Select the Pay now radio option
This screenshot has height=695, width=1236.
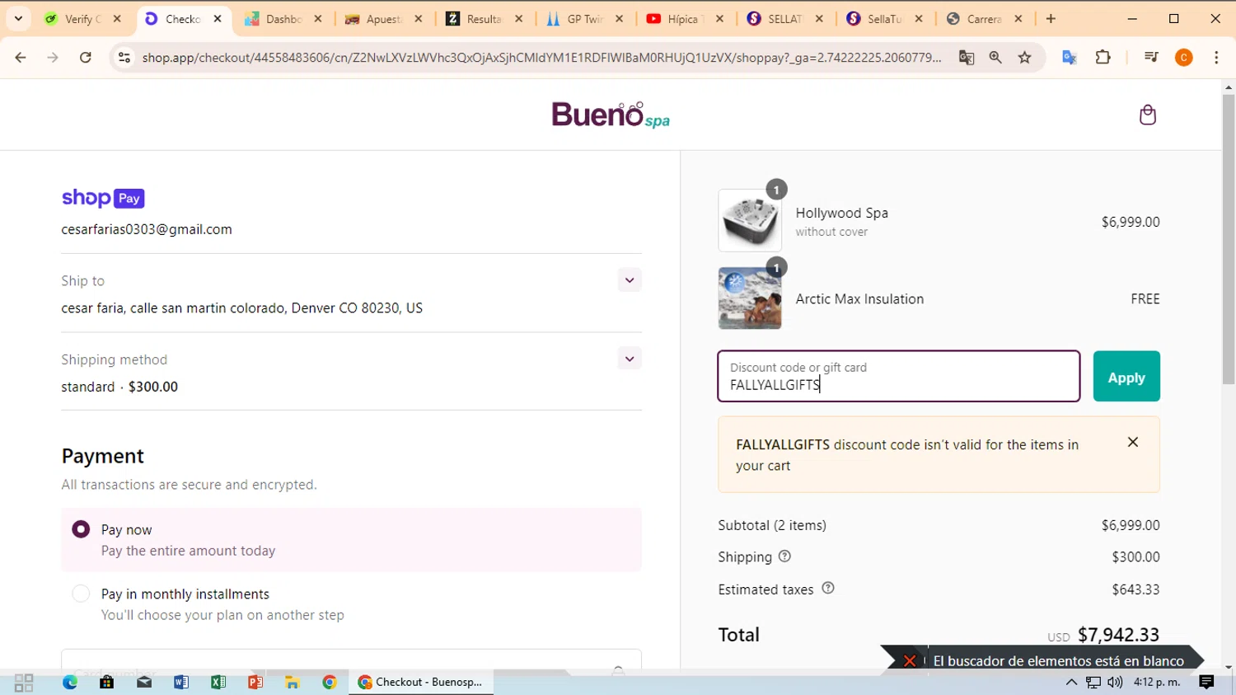coord(81,529)
